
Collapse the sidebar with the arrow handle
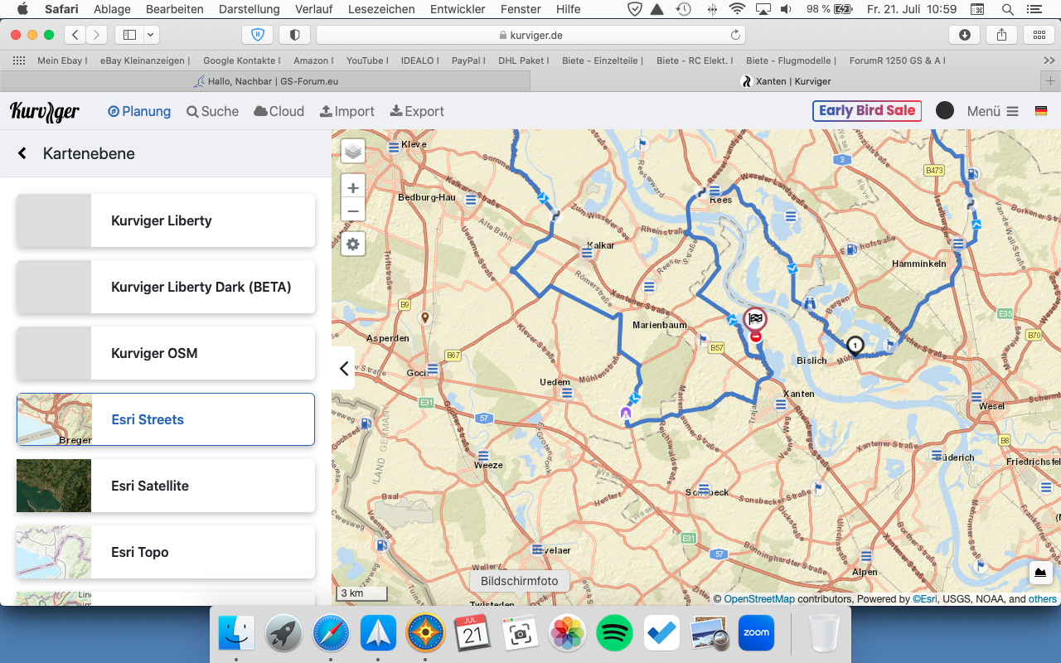tap(344, 369)
